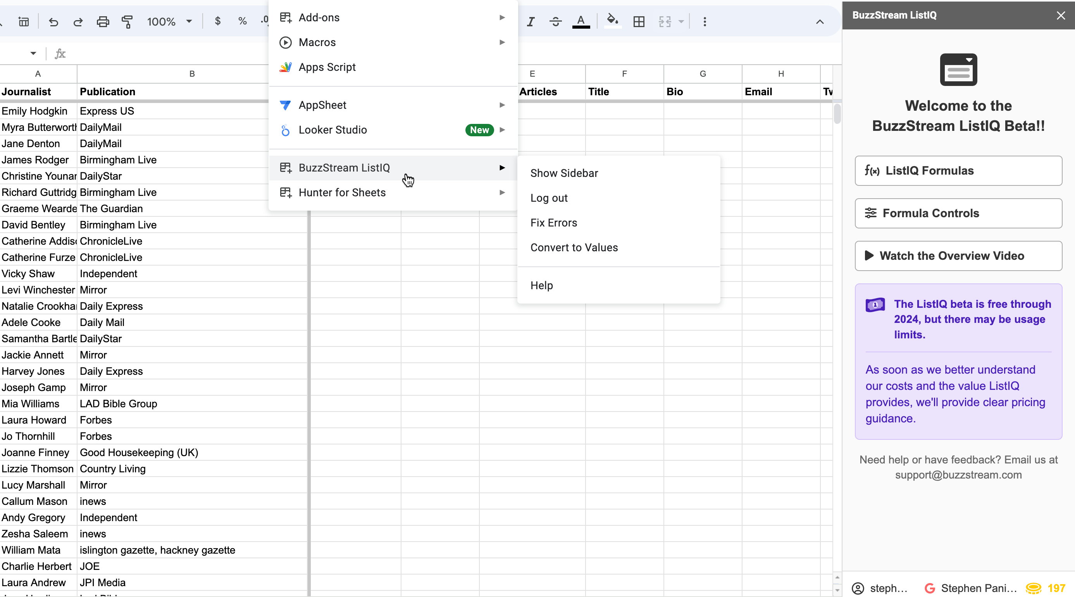Click the formula bar input field
1075x597 pixels.
coord(167,53)
